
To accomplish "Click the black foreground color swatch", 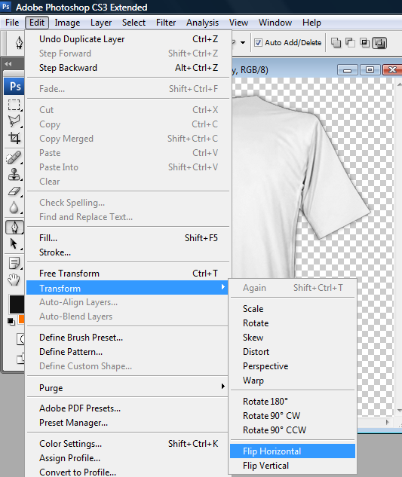I will click(x=17, y=304).
